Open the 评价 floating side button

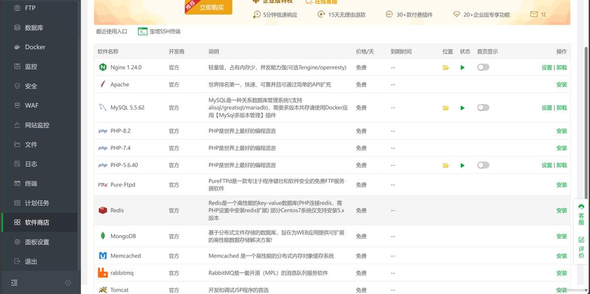tap(581, 248)
